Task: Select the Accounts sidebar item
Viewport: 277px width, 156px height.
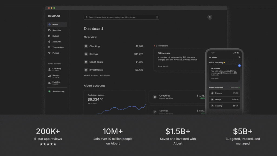Action: point(57,42)
